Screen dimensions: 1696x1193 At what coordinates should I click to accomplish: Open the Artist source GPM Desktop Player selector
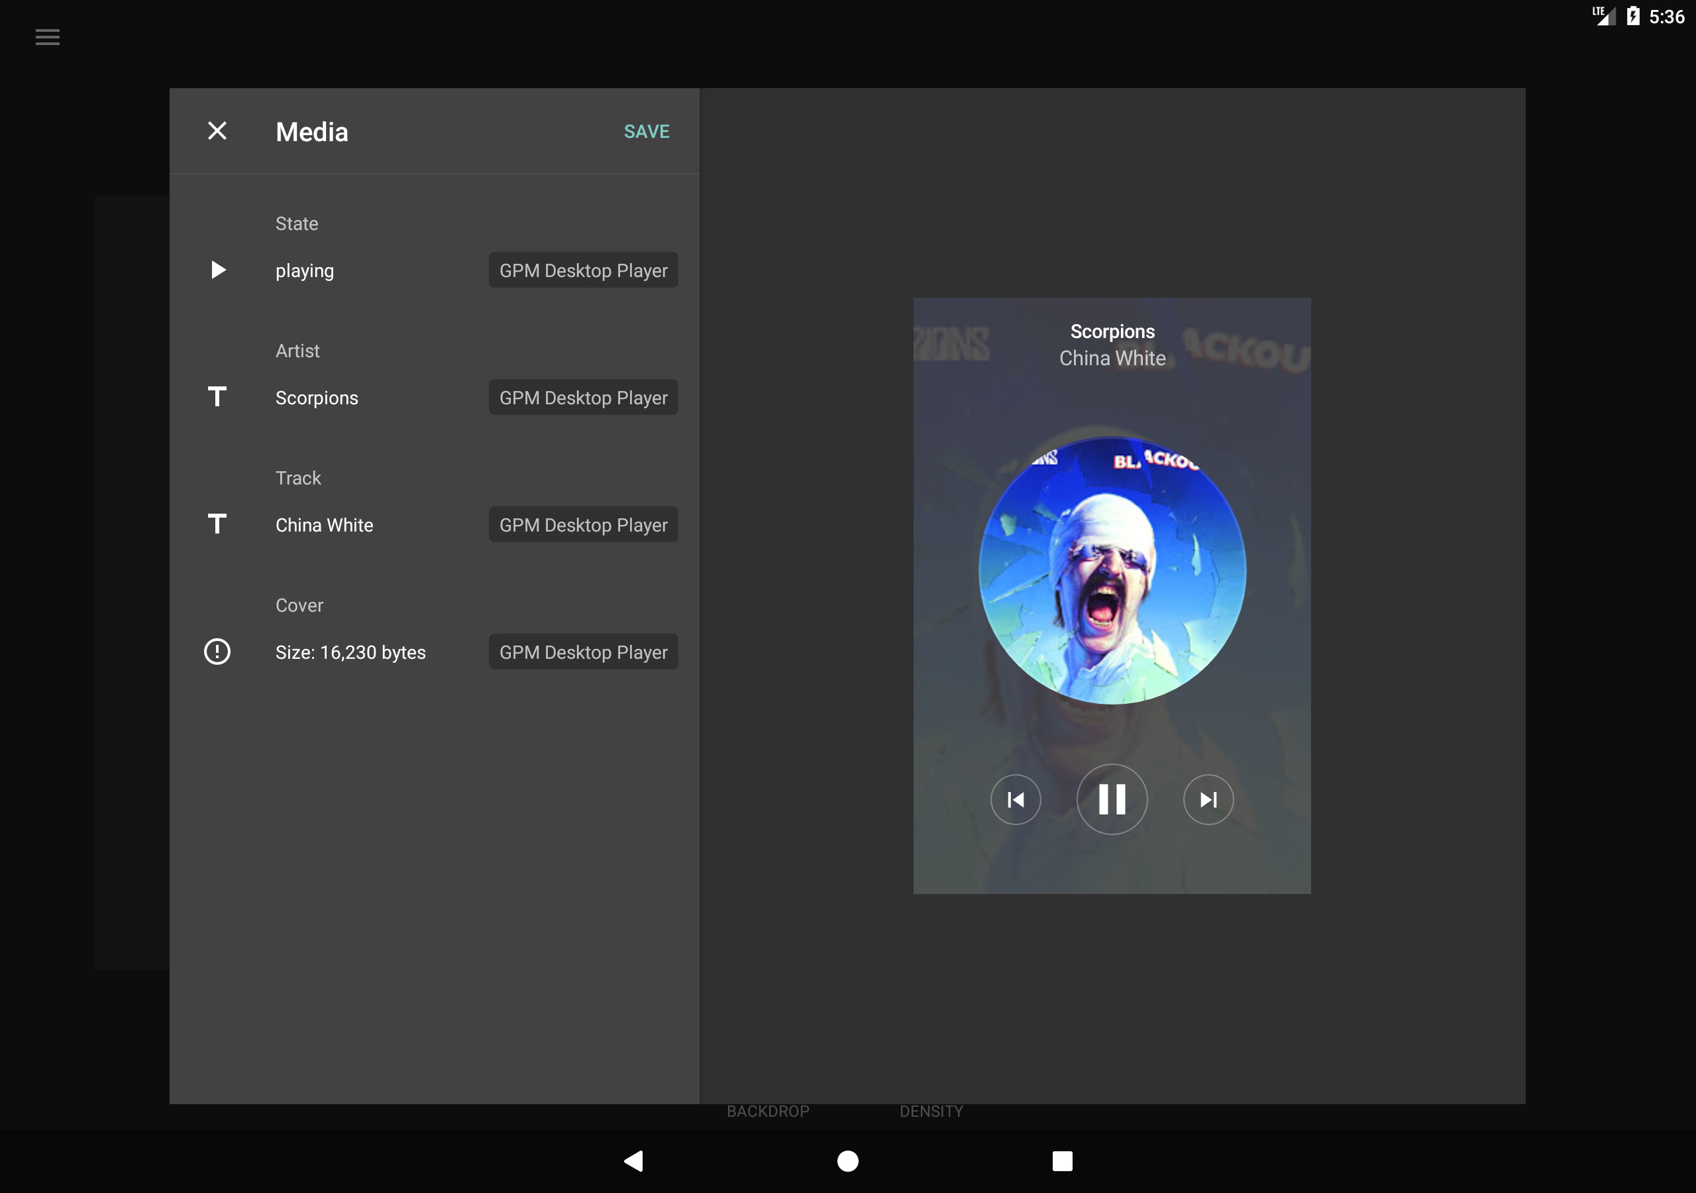[584, 397]
